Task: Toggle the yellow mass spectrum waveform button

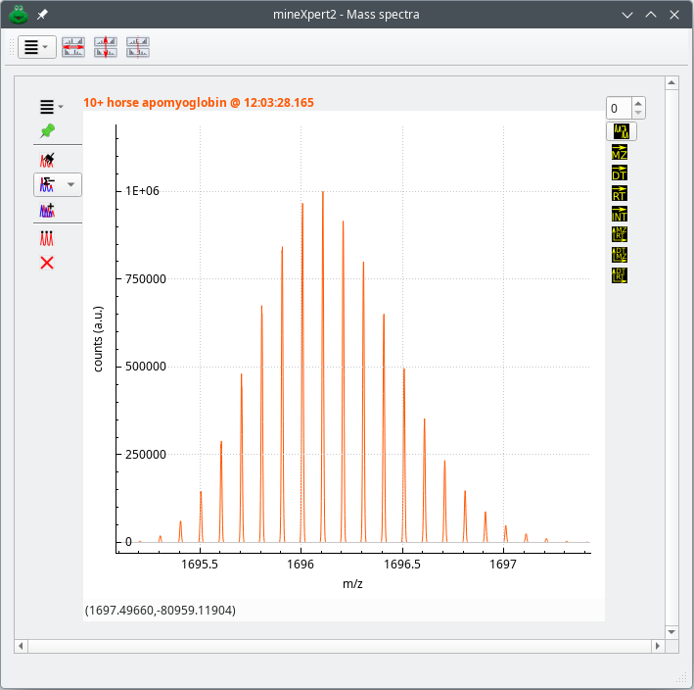Action: [x=622, y=130]
